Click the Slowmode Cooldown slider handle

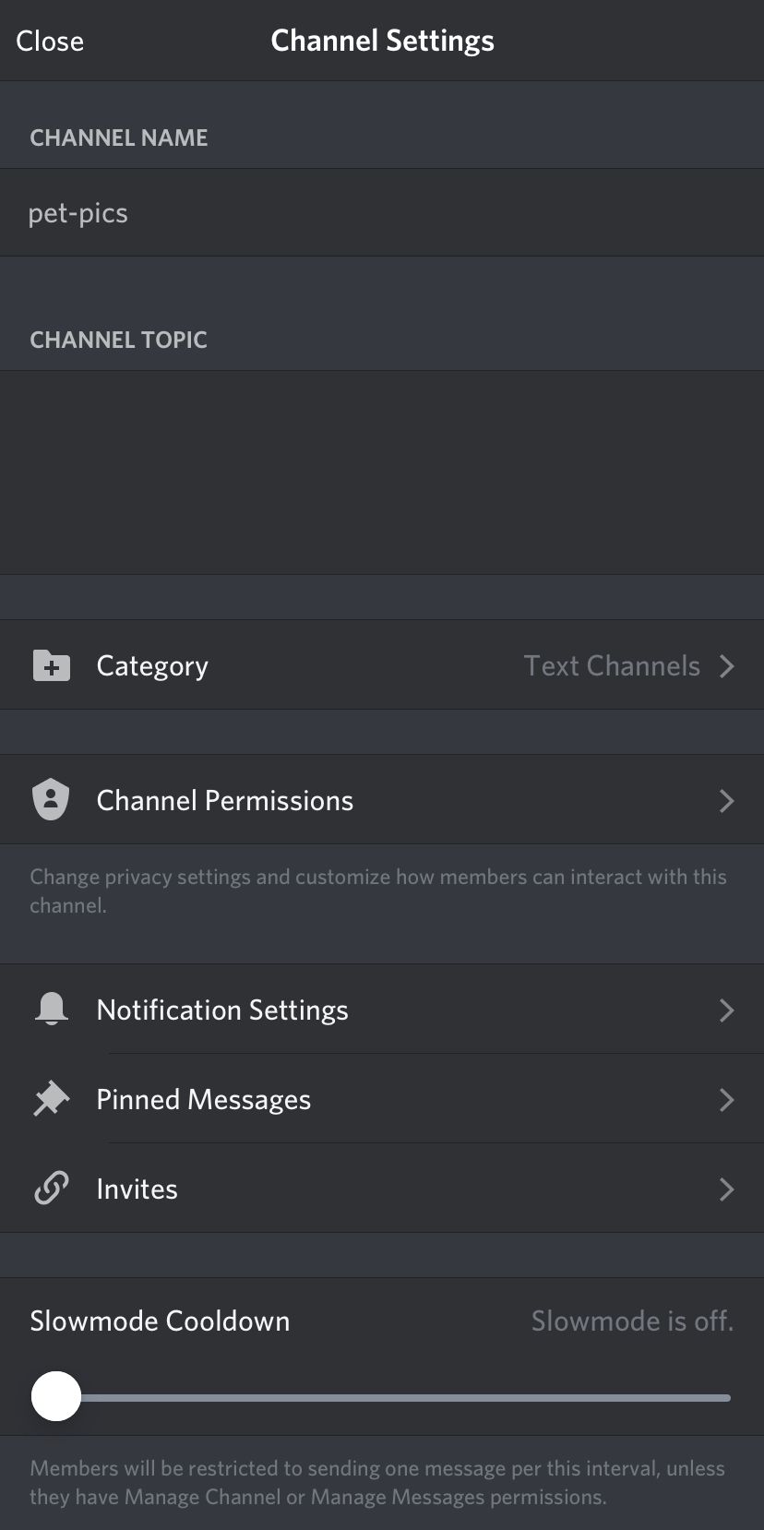[x=56, y=1396]
